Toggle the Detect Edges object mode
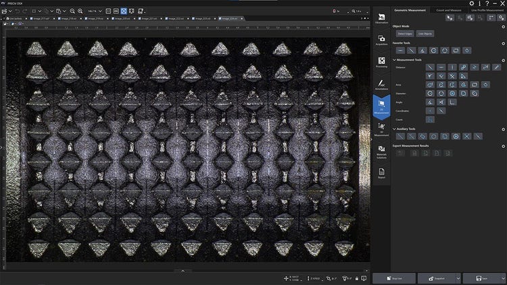507x285 pixels. [404, 33]
